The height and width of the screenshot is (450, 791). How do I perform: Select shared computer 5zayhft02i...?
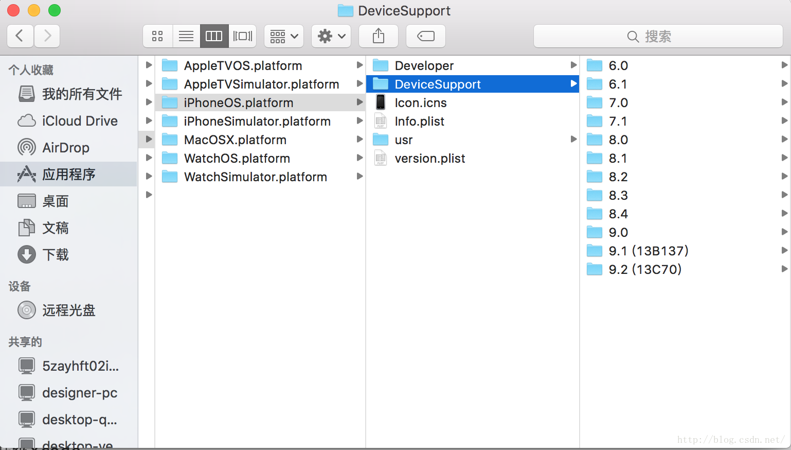point(69,366)
